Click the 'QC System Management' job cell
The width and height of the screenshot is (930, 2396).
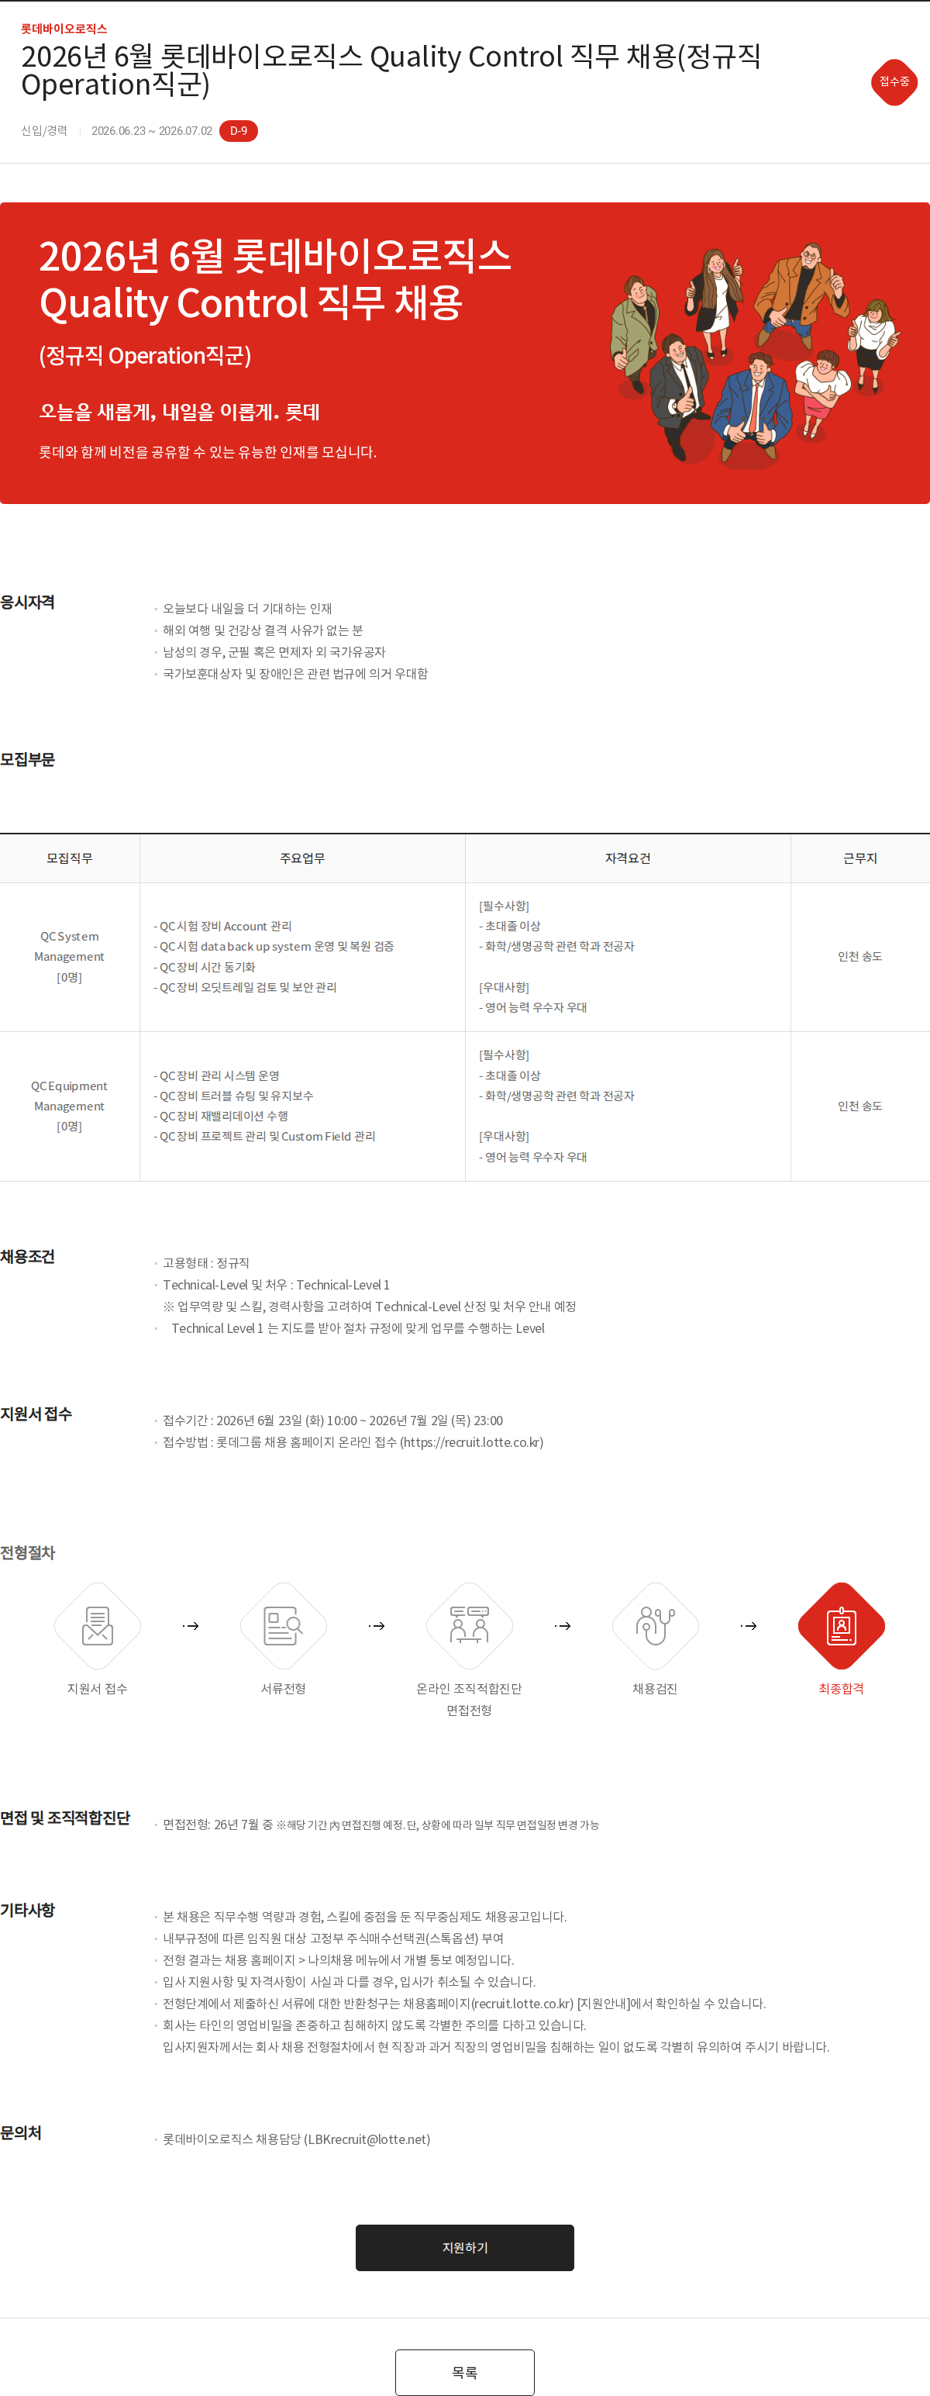70,956
